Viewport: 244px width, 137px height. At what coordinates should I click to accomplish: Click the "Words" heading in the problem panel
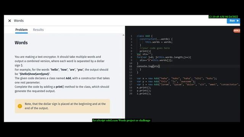21,43
